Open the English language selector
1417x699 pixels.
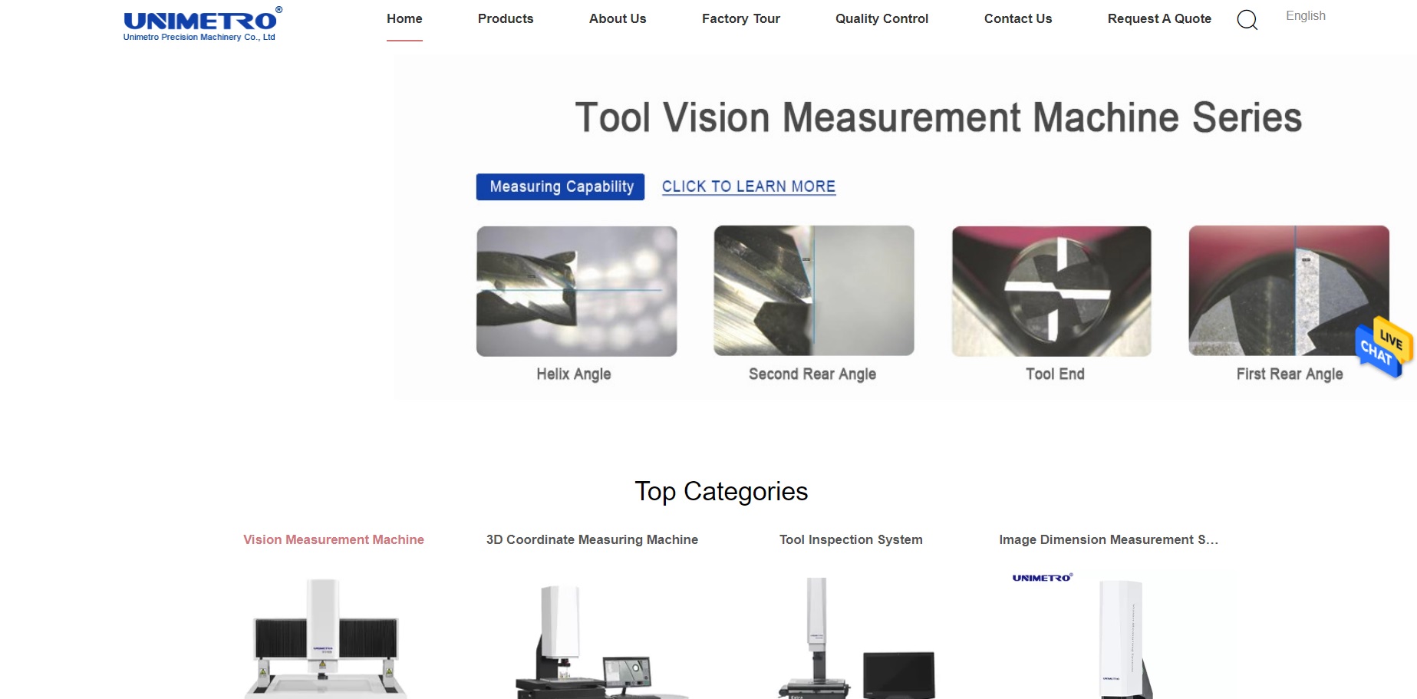[x=1305, y=15]
